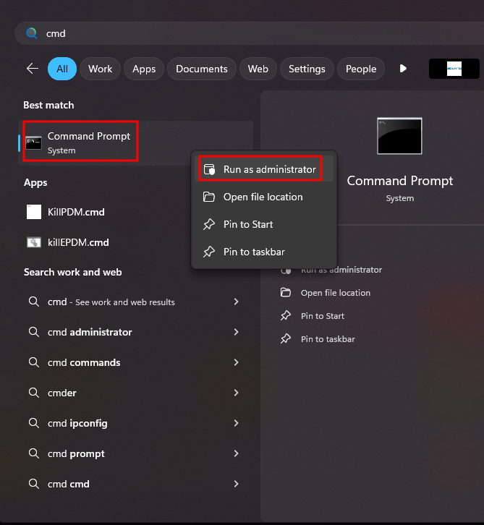The image size is (484, 525).
Task: Switch to the Settings filter tab
Action: [307, 69]
